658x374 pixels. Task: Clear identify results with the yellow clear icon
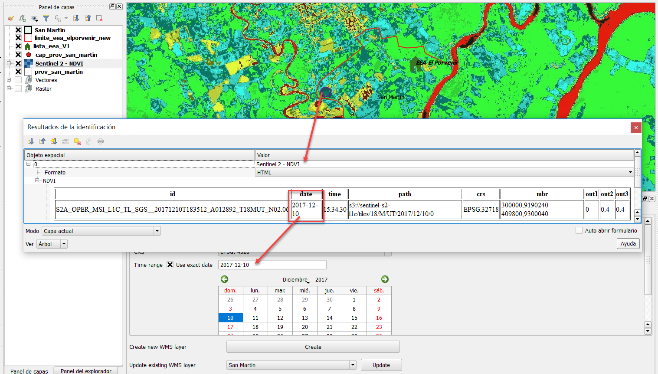[77, 141]
